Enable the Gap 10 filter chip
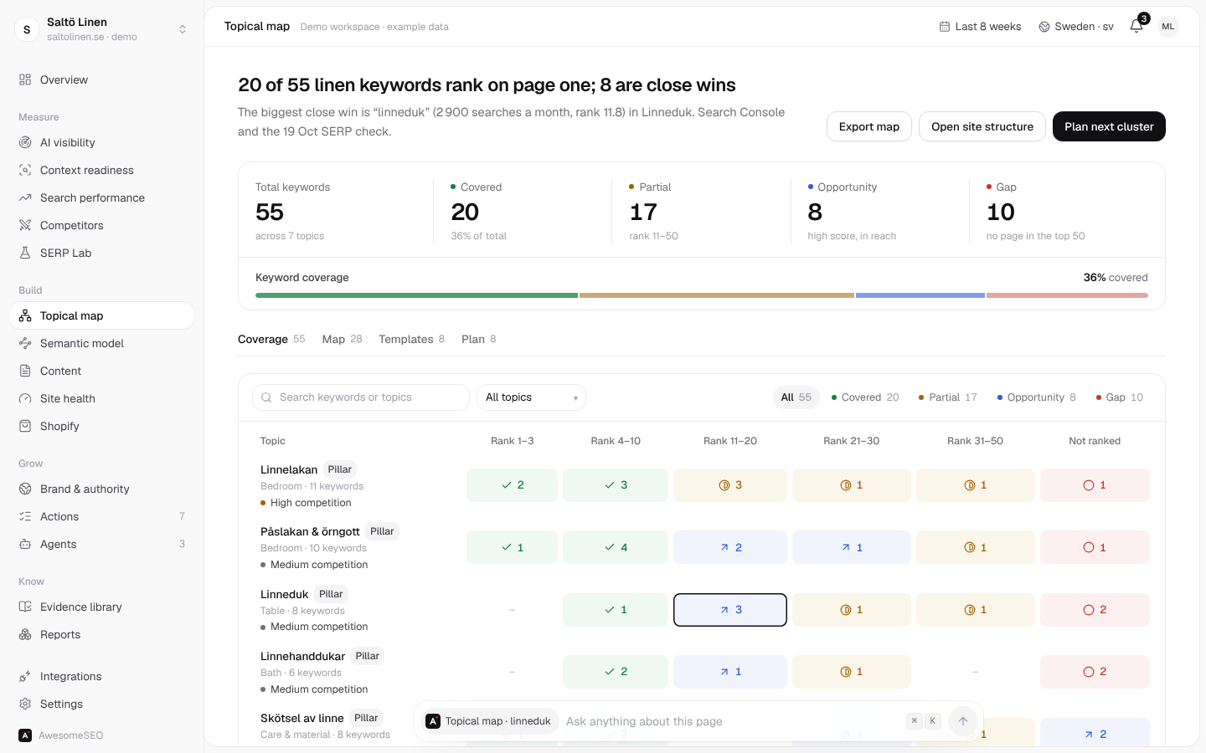The width and height of the screenshot is (1206, 753). click(1120, 397)
